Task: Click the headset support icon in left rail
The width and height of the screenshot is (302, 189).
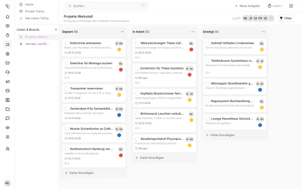Action: tap(8, 72)
